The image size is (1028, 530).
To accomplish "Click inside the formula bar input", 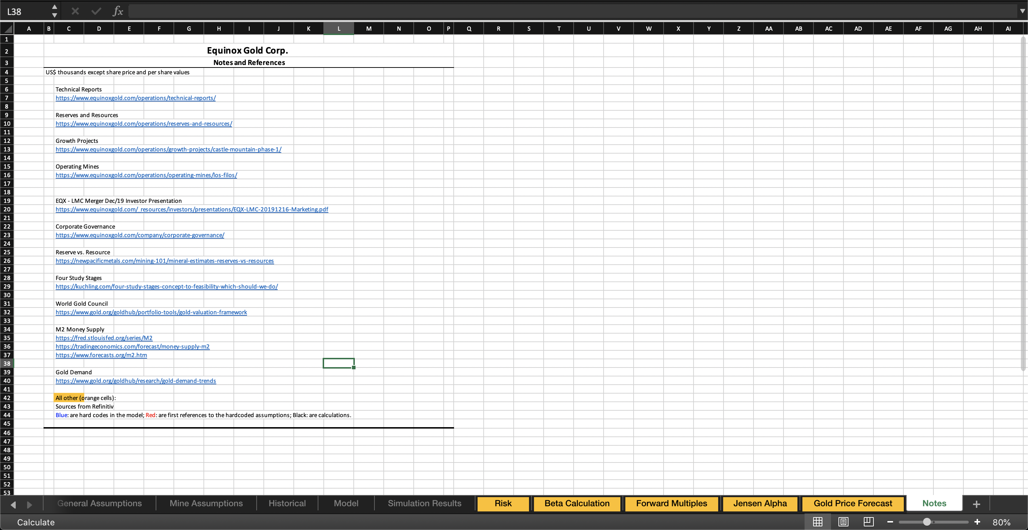I will (573, 11).
